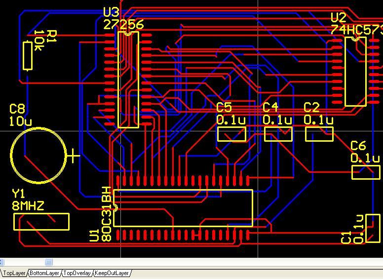383x279 pixels.
Task: Select the C1 designator label
Action: tap(345, 238)
